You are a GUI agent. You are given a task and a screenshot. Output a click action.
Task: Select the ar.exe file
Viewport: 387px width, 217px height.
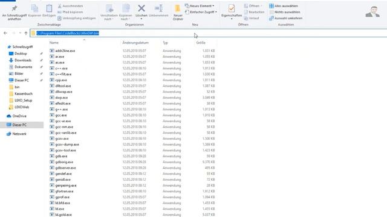pyautogui.click(x=59, y=57)
